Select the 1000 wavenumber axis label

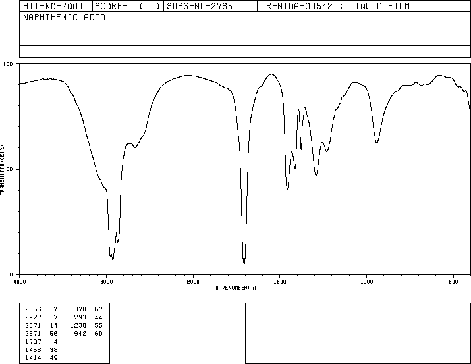click(x=366, y=282)
